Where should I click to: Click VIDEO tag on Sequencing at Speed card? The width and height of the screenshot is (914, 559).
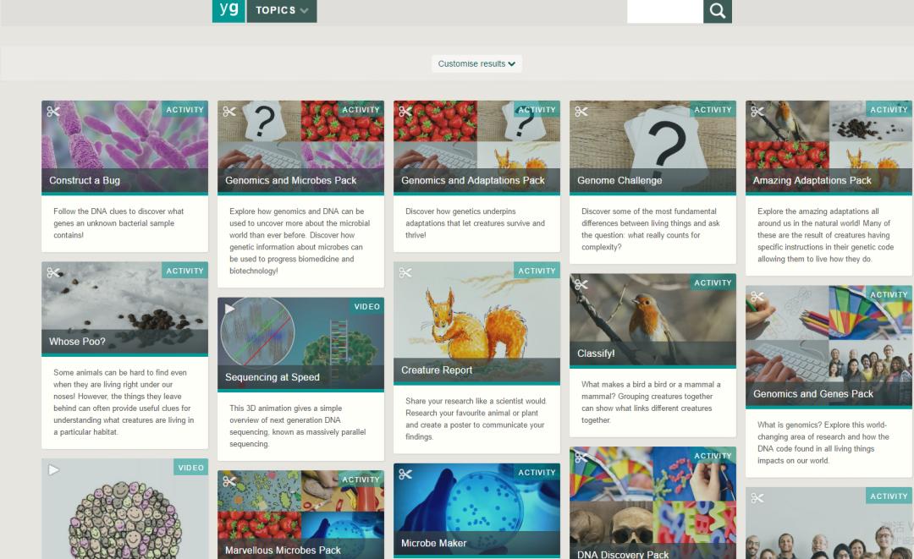click(366, 306)
